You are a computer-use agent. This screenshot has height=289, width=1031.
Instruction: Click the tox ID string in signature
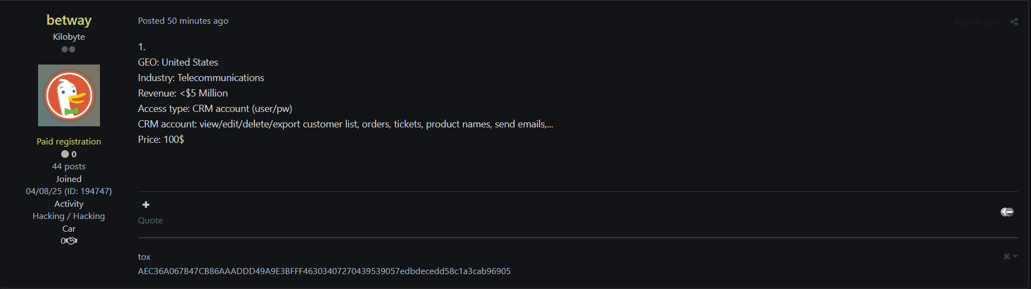click(324, 271)
